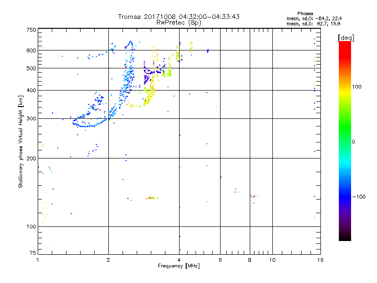Image resolution: width=377 pixels, height=283 pixels.
Task: Click the mean, sd,O value line
Action: coord(314,18)
